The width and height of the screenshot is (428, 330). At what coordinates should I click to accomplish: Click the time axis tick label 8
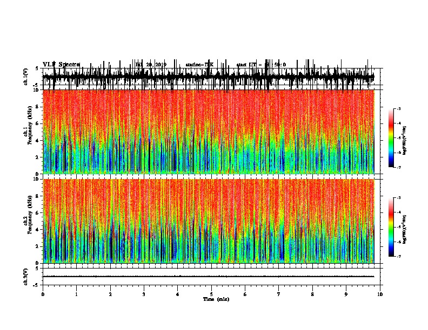point(312,294)
